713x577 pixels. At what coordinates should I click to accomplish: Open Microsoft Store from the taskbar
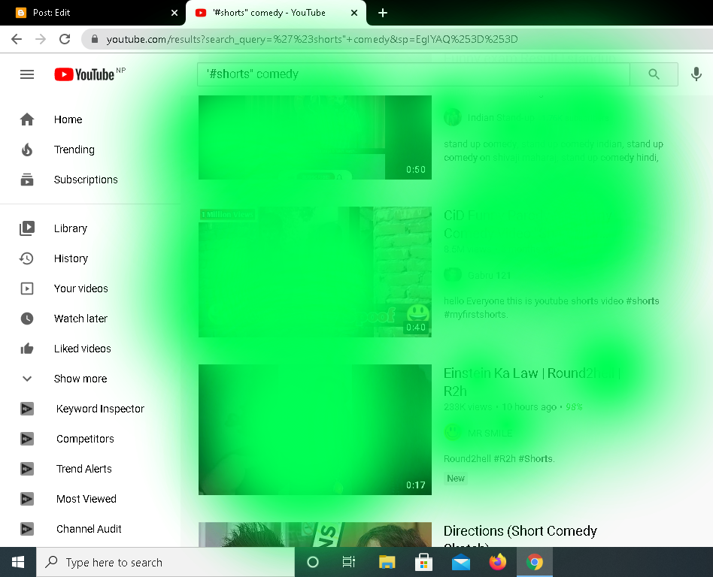pos(423,562)
